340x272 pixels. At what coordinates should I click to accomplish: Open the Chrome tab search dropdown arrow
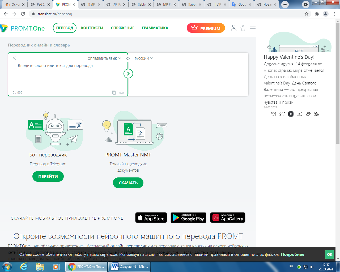click(x=306, y=5)
